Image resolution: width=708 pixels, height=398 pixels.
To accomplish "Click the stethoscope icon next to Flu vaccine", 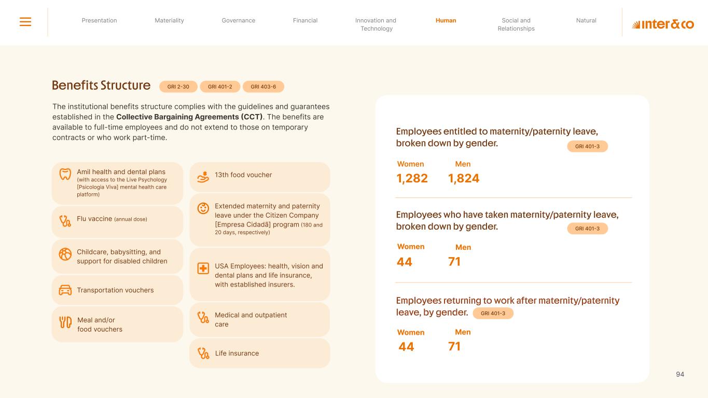I will click(65, 221).
